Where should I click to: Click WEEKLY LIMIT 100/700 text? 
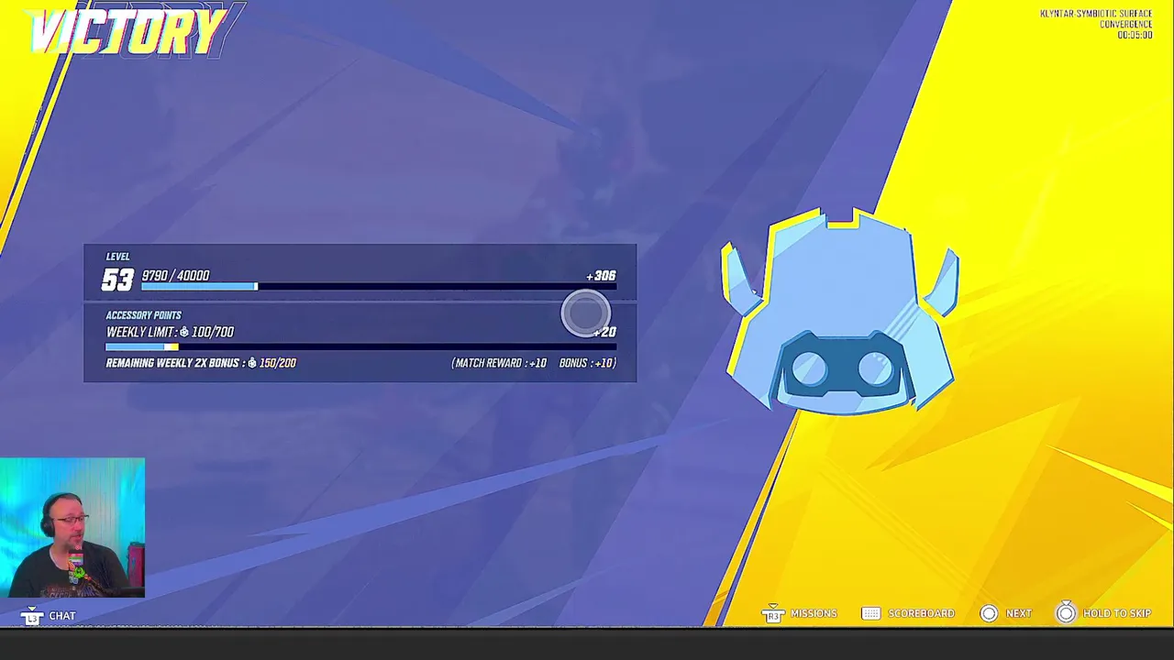click(x=170, y=332)
